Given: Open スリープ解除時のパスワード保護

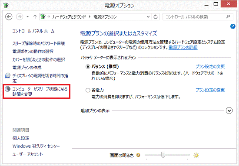Looking at the screenshot, I should (x=39, y=43).
